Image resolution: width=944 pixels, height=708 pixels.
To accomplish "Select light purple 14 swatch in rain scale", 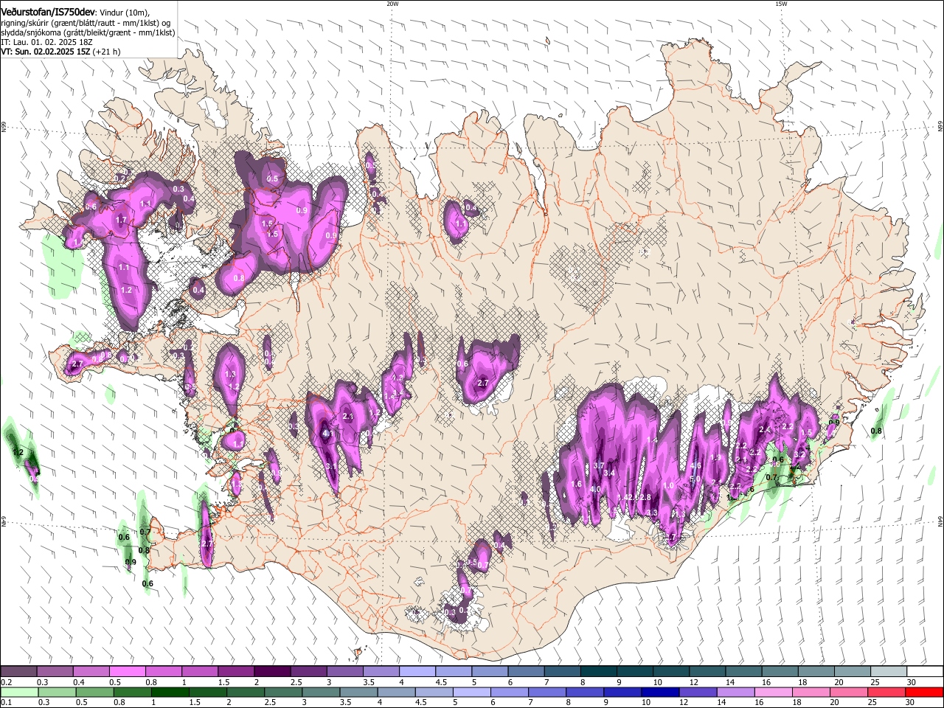I will tap(736, 692).
